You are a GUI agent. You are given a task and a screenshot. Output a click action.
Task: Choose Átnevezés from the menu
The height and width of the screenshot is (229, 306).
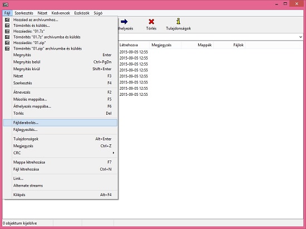60,92
